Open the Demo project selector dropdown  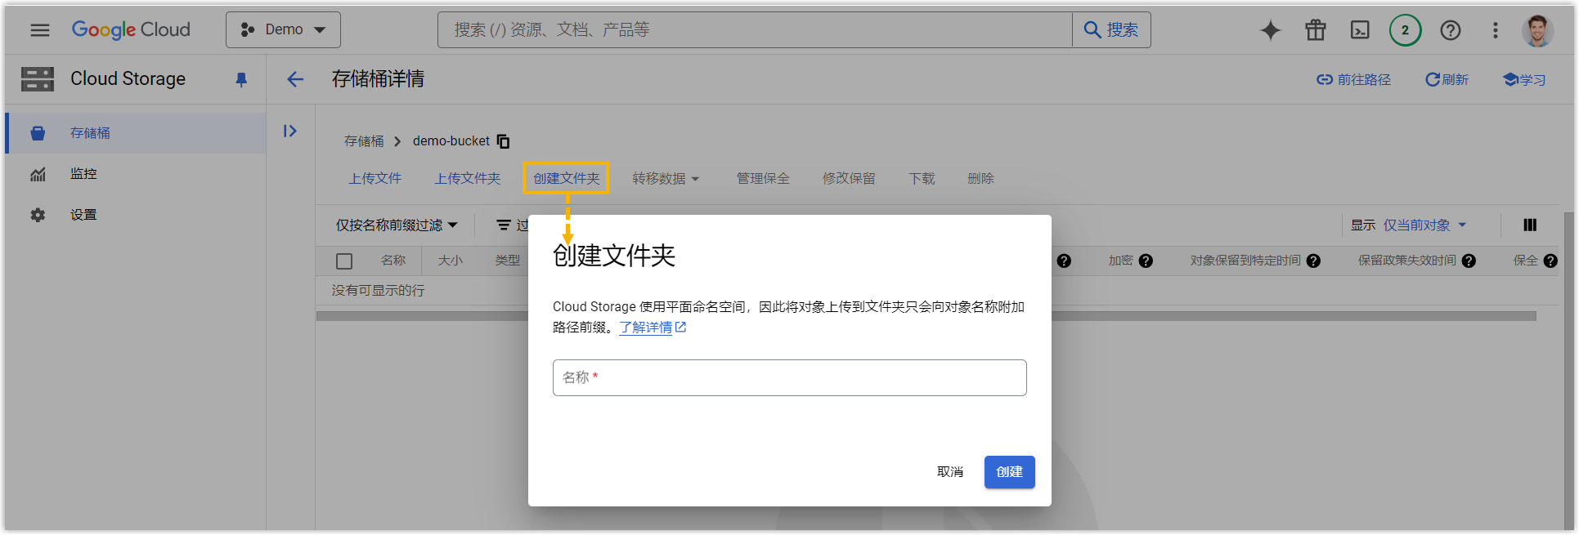[283, 30]
